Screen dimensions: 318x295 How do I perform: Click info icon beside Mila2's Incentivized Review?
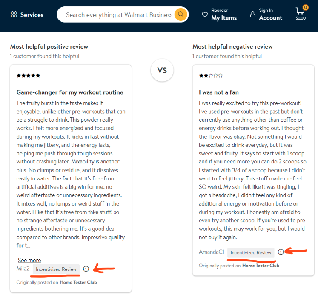tap(86, 269)
